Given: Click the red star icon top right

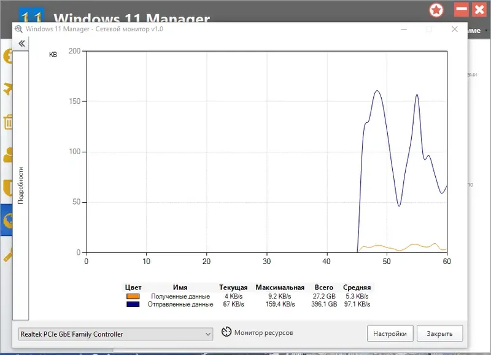Looking at the screenshot, I should (x=436, y=10).
